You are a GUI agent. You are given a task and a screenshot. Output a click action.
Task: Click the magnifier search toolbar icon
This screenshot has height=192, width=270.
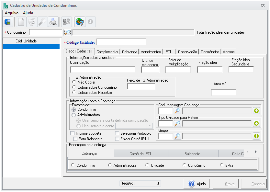pos(42,22)
